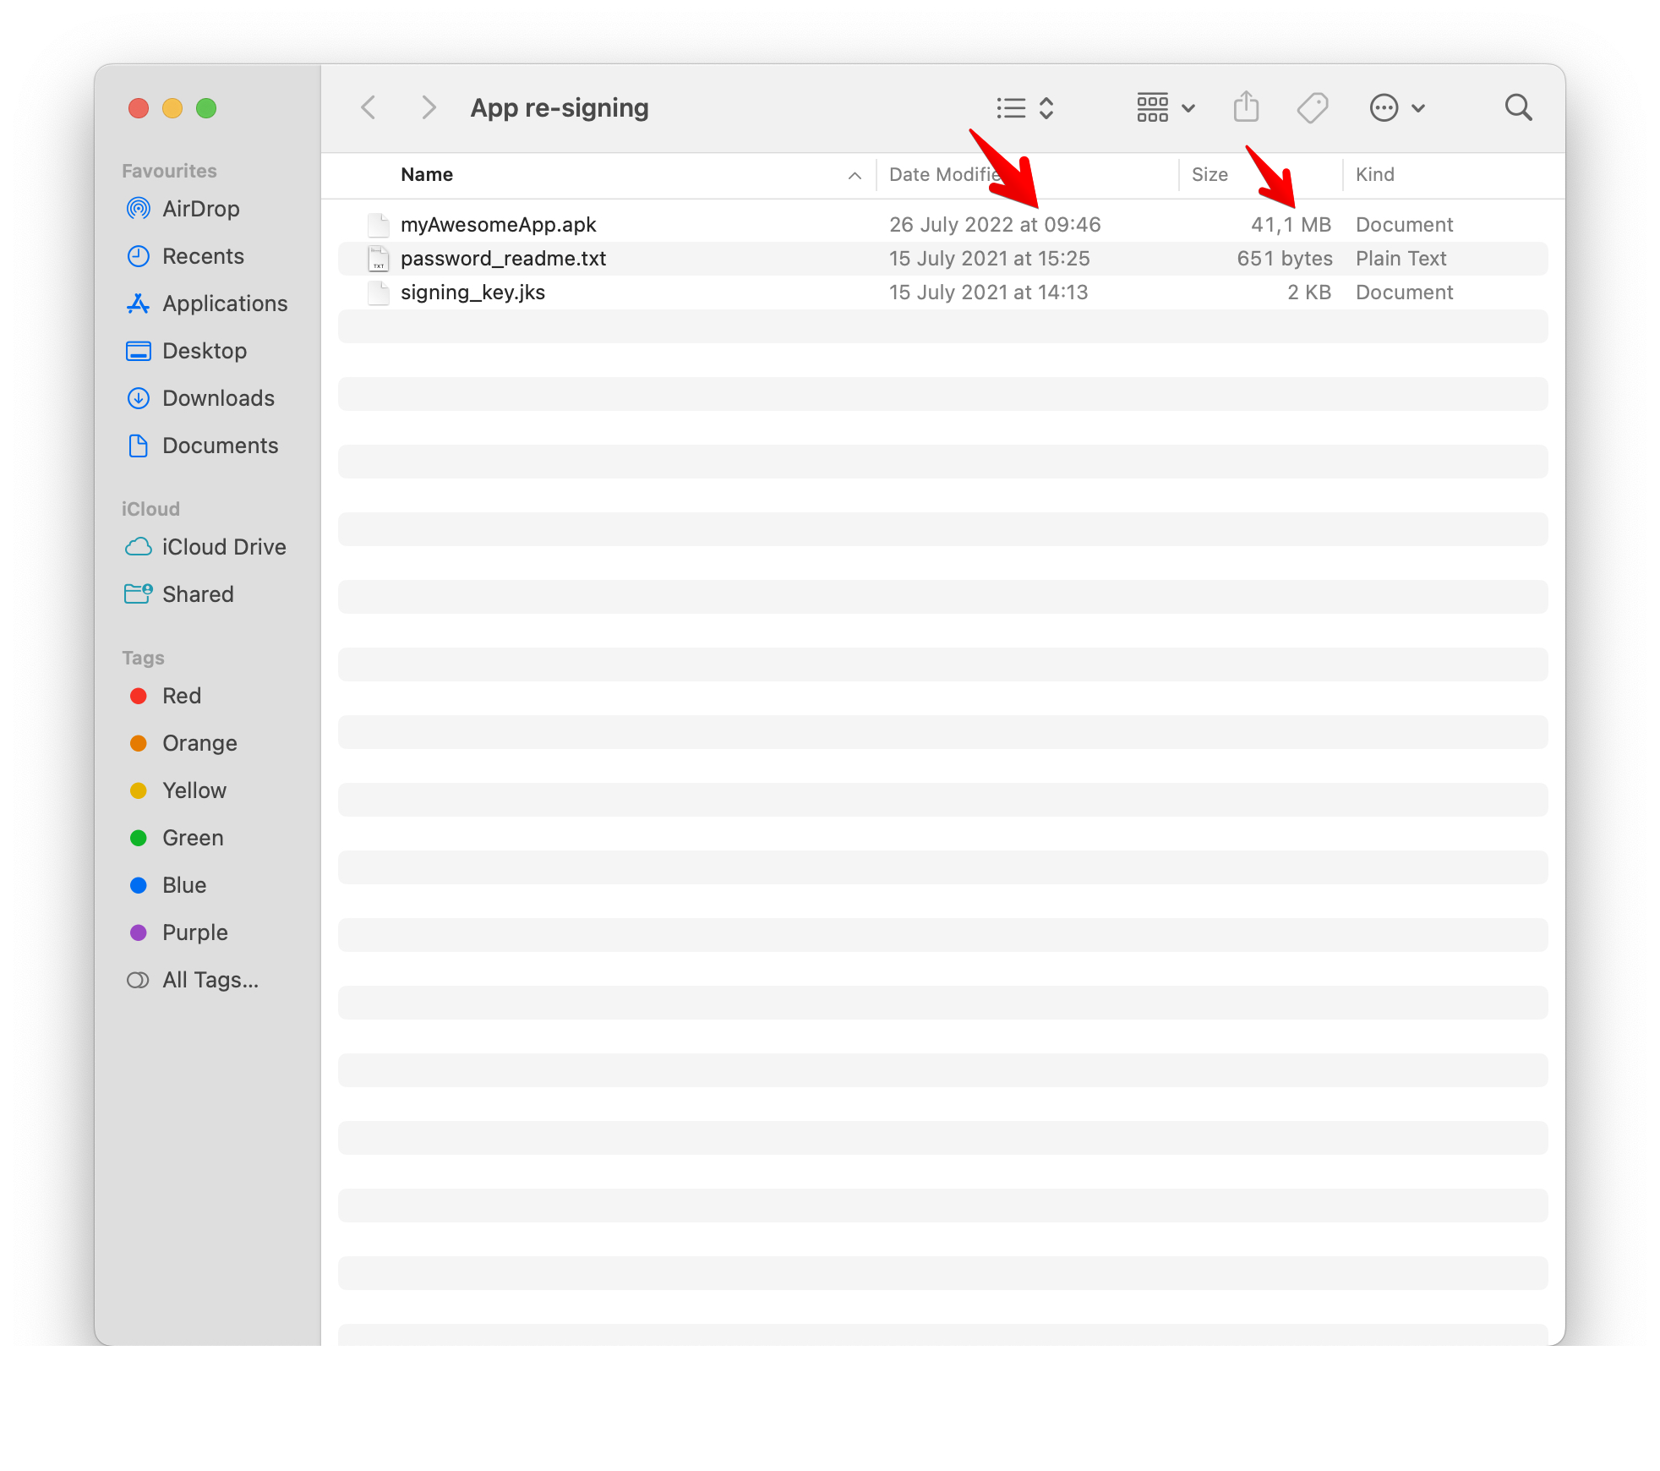Click the myAwesomeApp.apk file icon
1660x1471 pixels.
coord(379,225)
